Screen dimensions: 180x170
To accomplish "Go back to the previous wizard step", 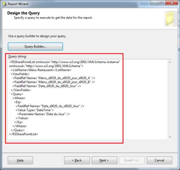I will pos(77,160).
